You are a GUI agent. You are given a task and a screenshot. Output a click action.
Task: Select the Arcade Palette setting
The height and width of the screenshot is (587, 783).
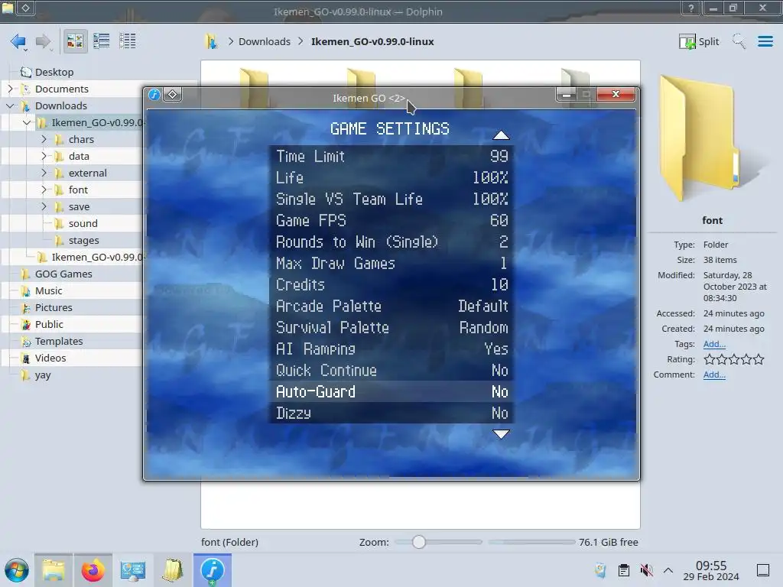tap(391, 306)
